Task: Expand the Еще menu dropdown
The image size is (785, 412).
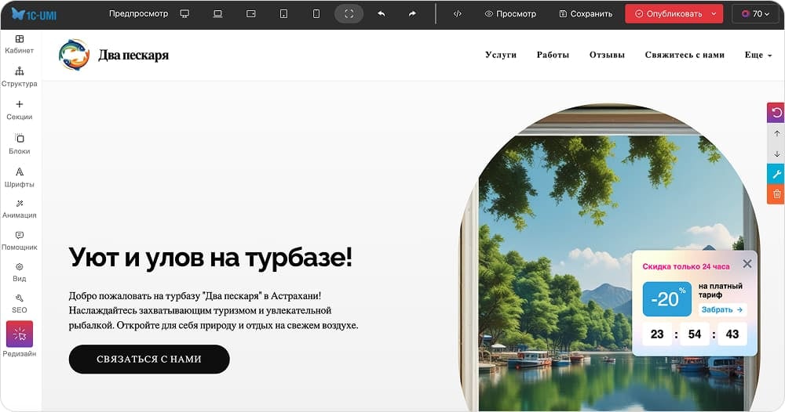Action: 758,55
